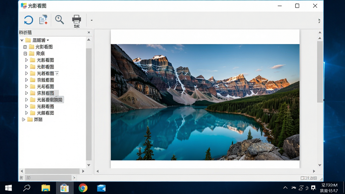This screenshot has width=345, height=194.
Task: Click the down arrow of the tree's vertical scrollbar
Action: pos(89,165)
